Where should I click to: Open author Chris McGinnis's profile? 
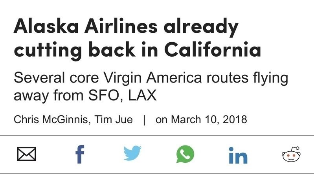(x=51, y=120)
